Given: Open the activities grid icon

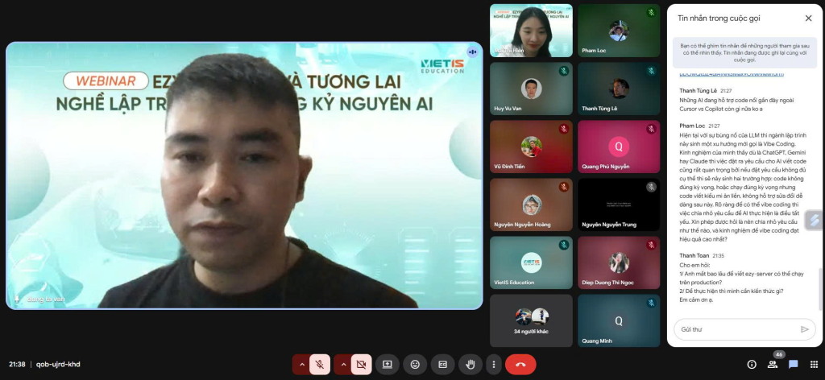Looking at the screenshot, I should pos(814,364).
